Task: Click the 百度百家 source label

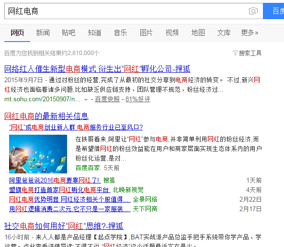Action: (x=88, y=168)
